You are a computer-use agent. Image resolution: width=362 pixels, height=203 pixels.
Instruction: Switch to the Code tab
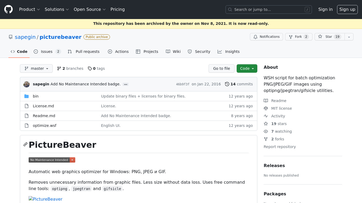coord(19,52)
